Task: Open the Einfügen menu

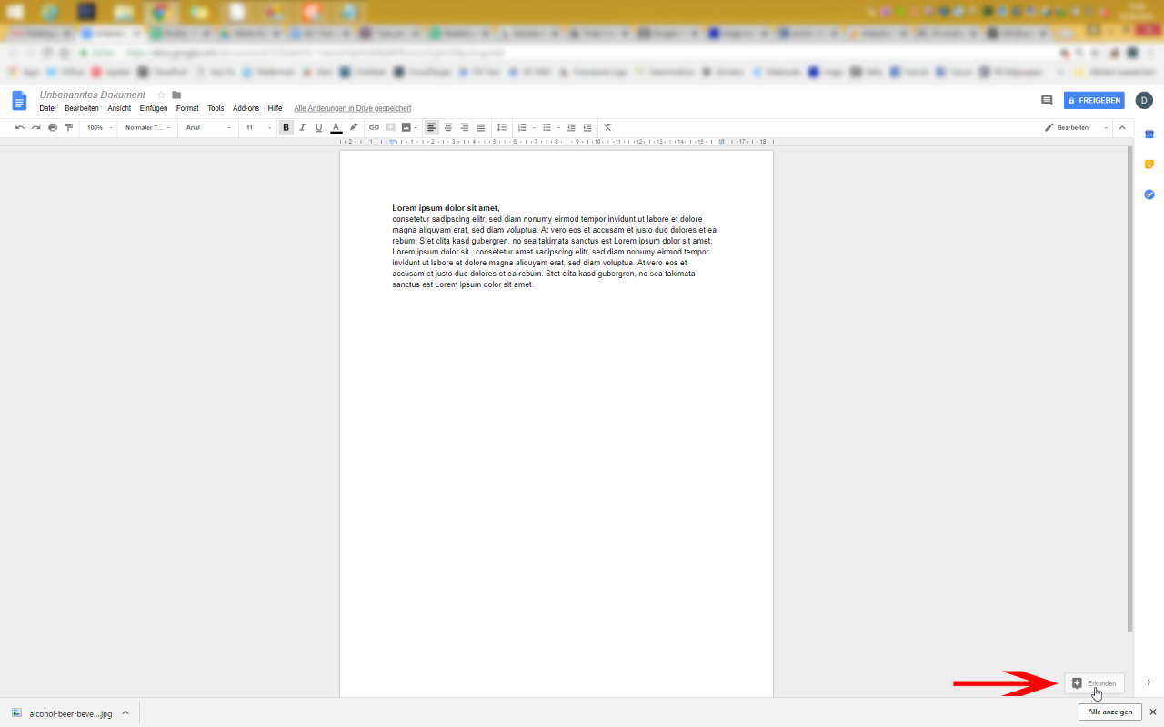Action: (x=154, y=108)
